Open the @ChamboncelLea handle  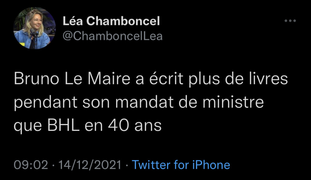(x=113, y=36)
